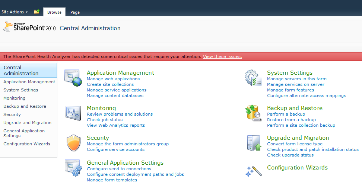The height and width of the screenshot is (184, 362).
Task: Select the Browse ribbon tab
Action: (54, 12)
